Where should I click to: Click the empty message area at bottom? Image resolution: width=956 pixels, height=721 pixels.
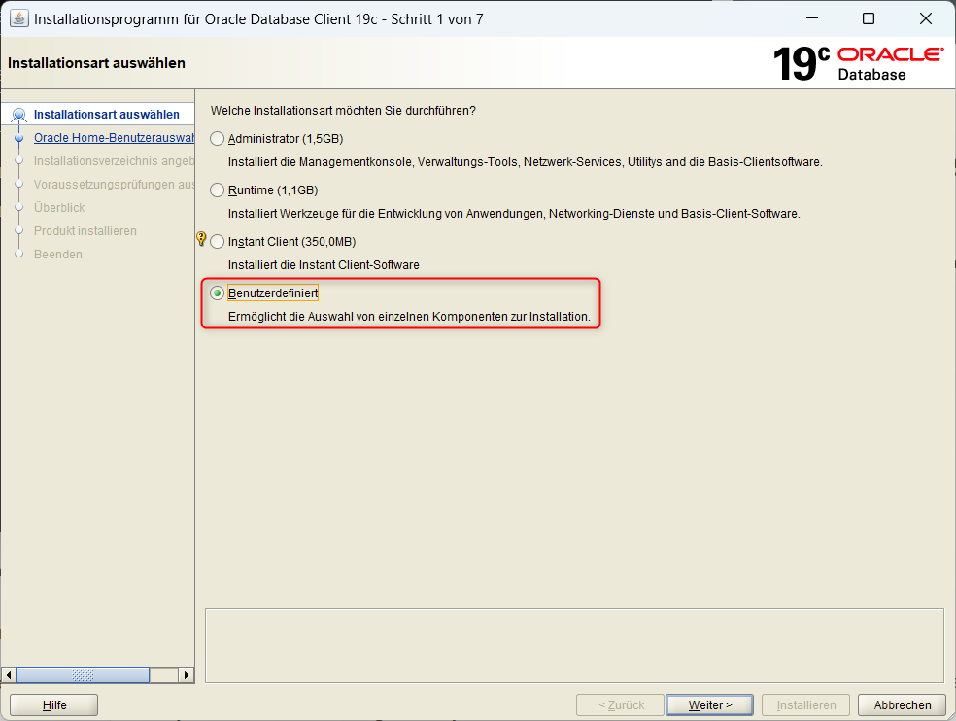(574, 645)
